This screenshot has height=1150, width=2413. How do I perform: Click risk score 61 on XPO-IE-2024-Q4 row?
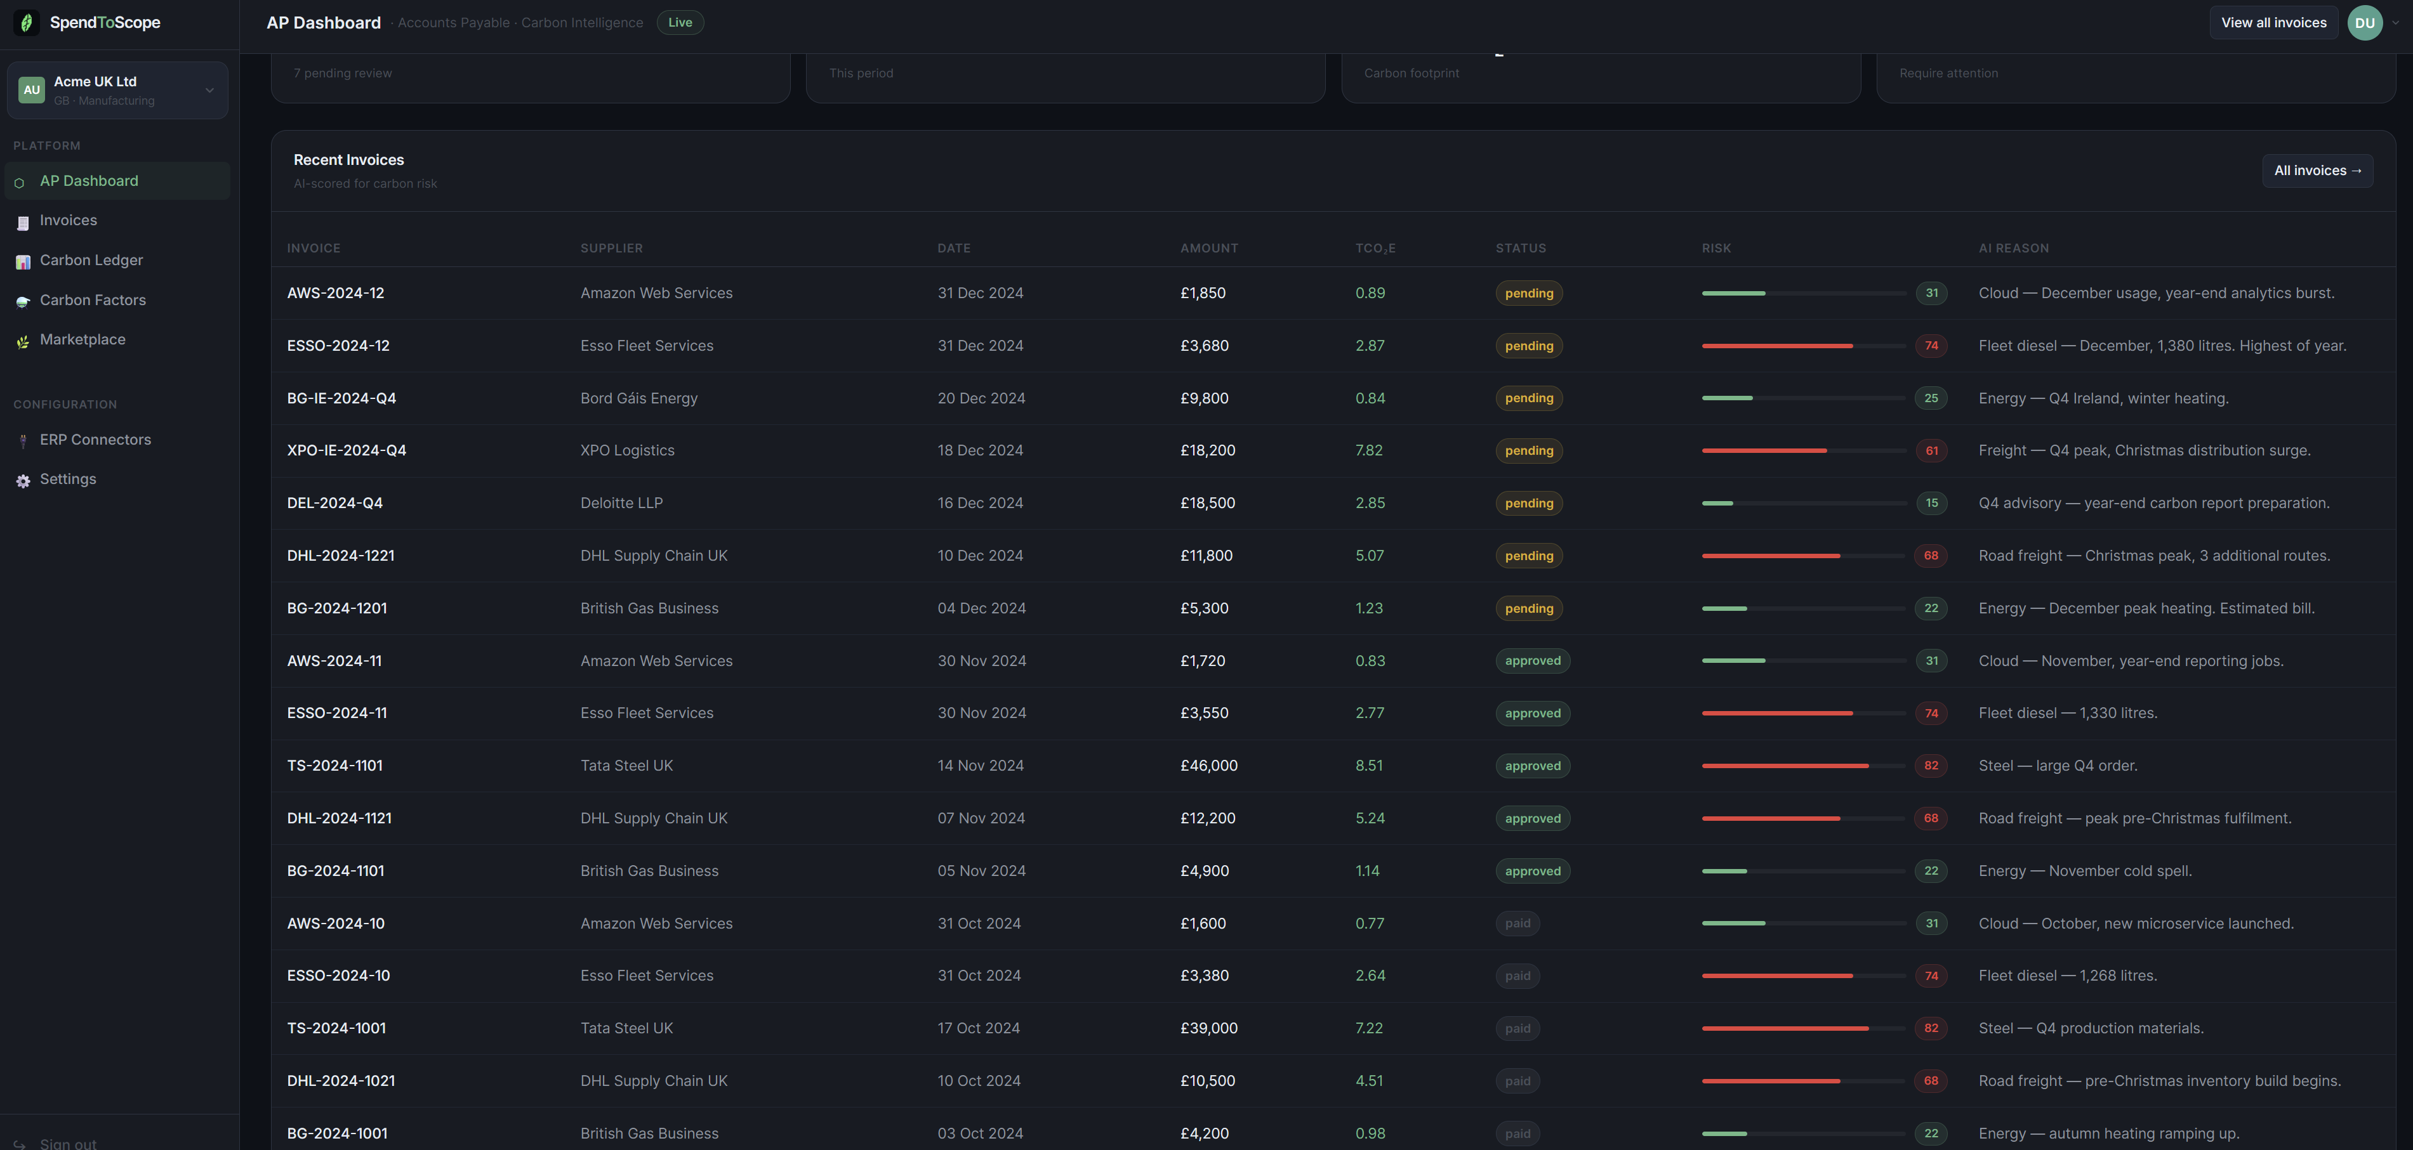1931,450
